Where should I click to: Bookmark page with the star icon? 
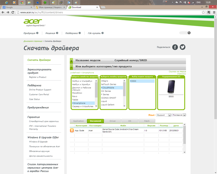coord(203,12)
